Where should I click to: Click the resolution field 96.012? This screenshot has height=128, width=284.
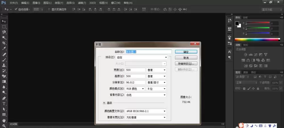pos(135,82)
